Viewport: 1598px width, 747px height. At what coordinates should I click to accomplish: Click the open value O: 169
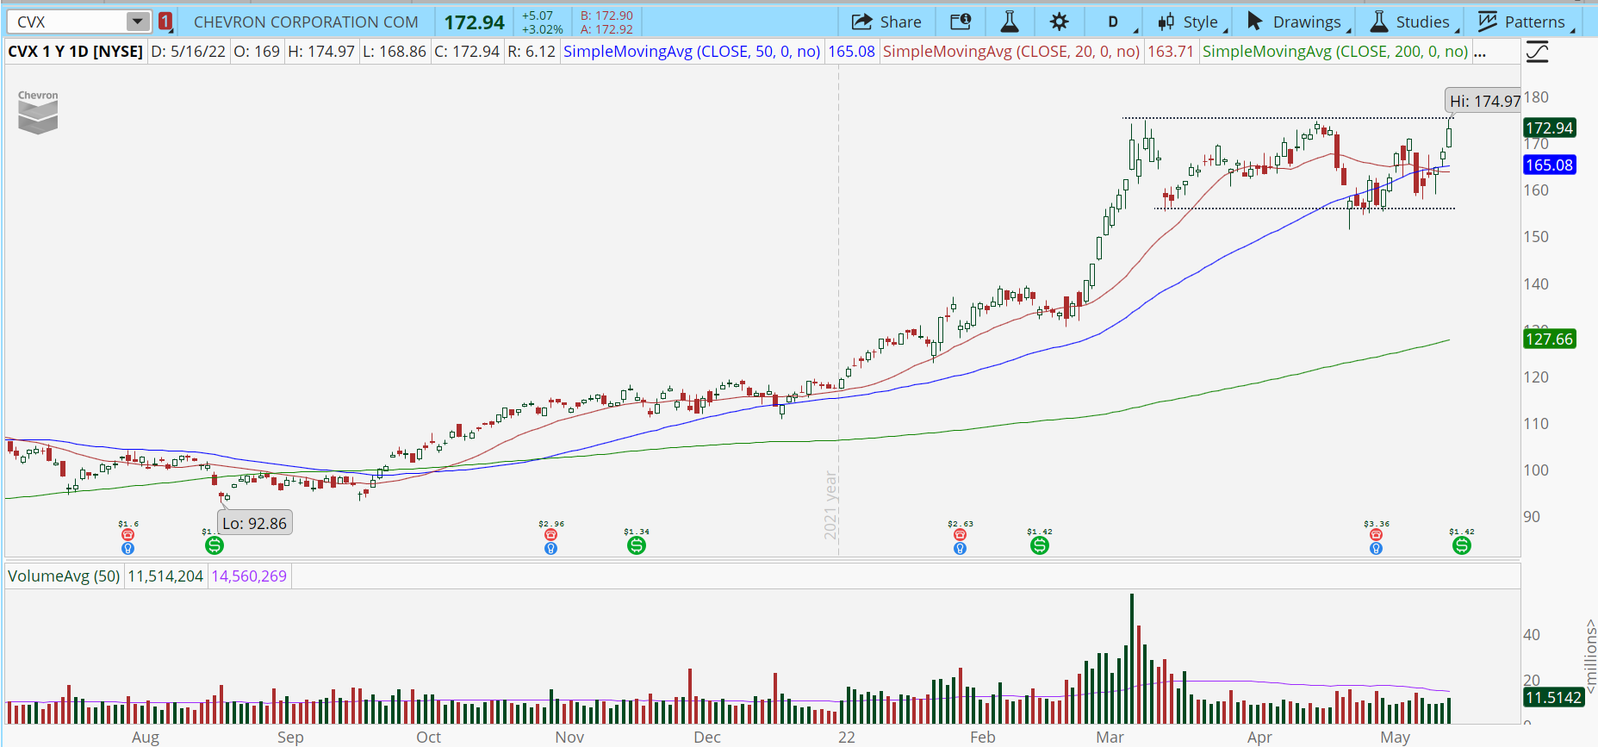257,52
